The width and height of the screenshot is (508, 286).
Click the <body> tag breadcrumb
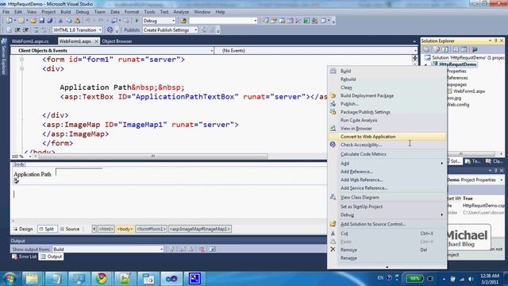(125, 229)
